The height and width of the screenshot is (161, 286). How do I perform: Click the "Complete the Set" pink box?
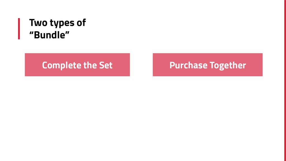click(77, 65)
